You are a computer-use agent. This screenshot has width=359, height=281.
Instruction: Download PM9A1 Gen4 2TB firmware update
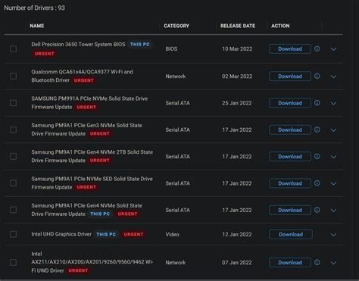click(290, 156)
